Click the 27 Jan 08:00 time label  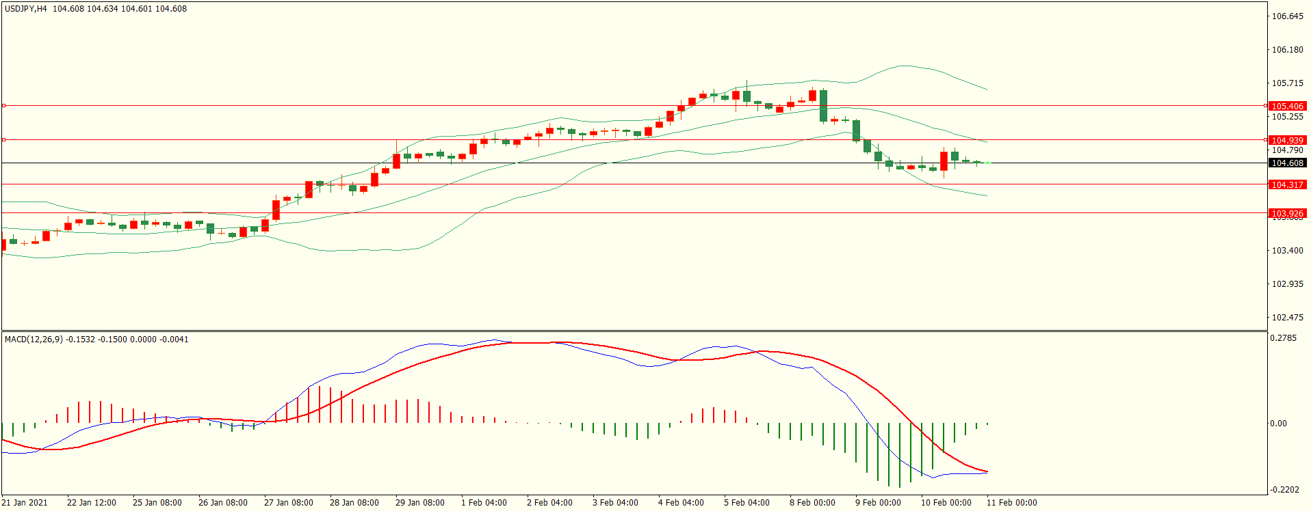click(x=289, y=503)
